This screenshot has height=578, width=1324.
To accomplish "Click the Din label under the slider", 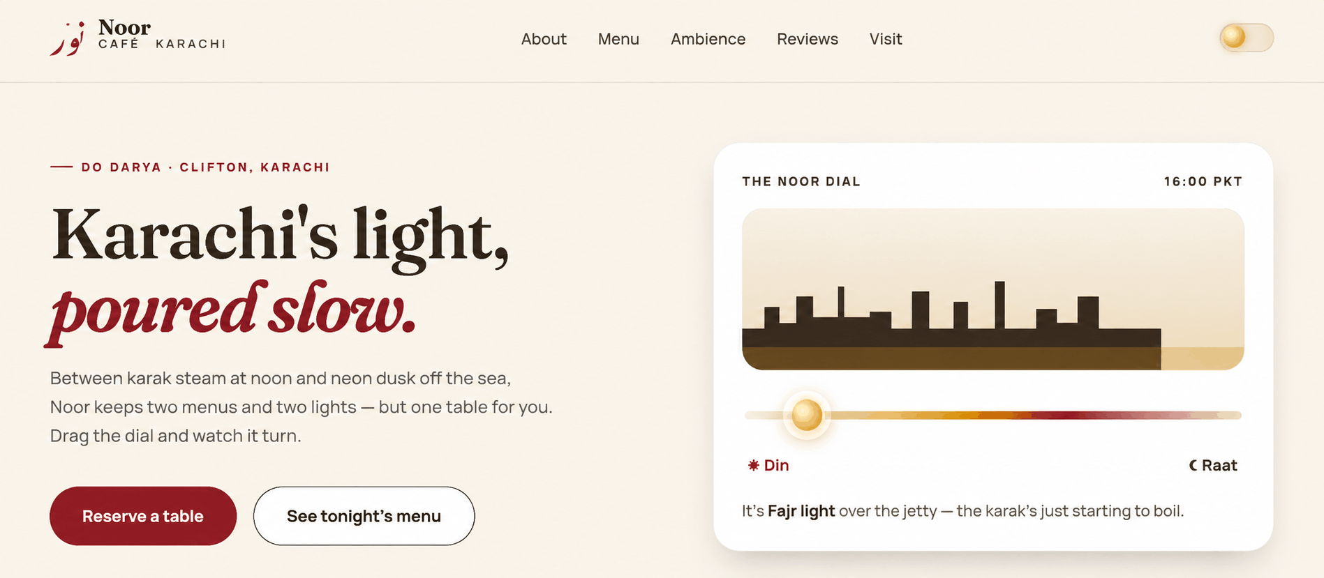I will (x=776, y=465).
